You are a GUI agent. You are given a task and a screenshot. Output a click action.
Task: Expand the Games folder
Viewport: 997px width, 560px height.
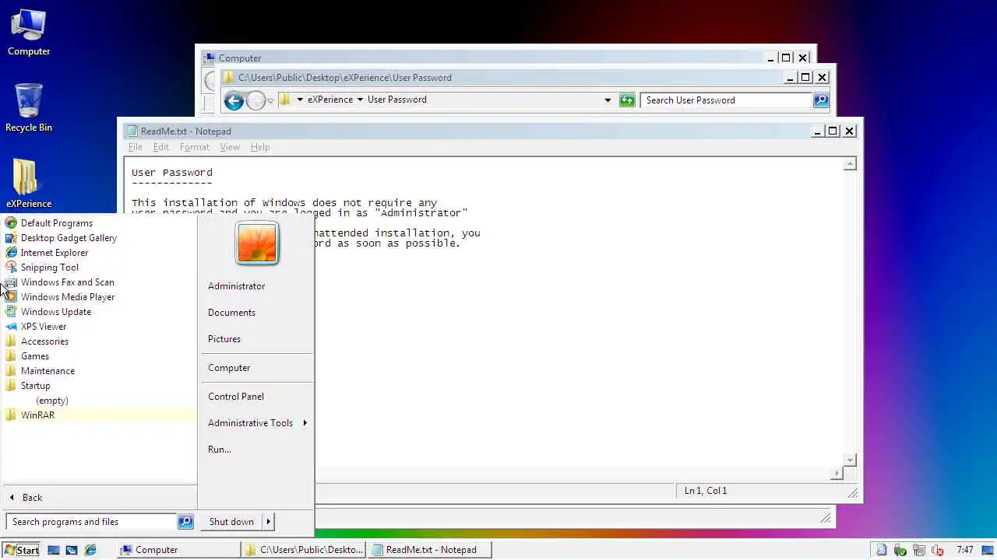click(x=35, y=356)
